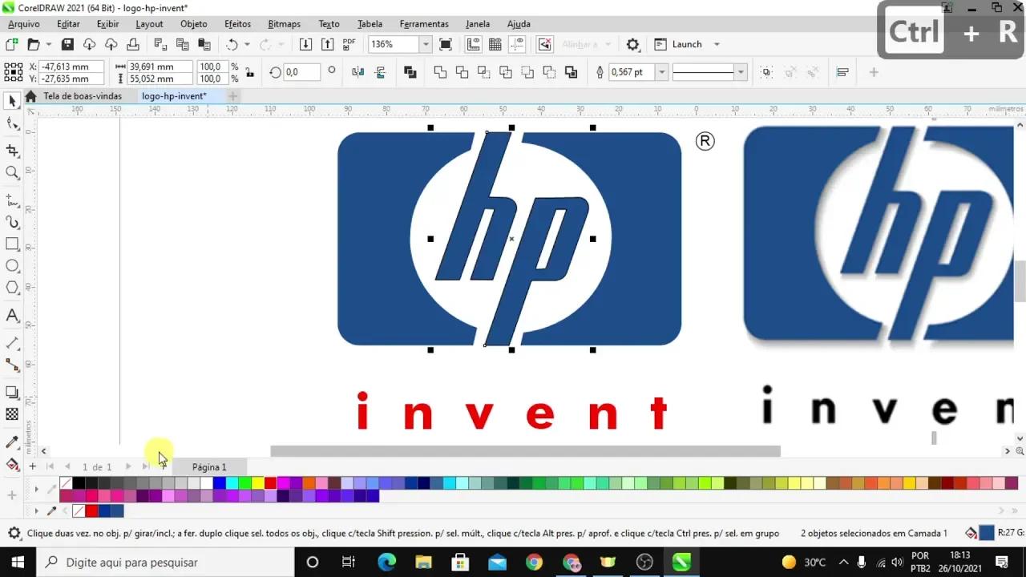This screenshot has height=577, width=1026.
Task: Toggle the lock ratio padlock
Action: (249, 72)
